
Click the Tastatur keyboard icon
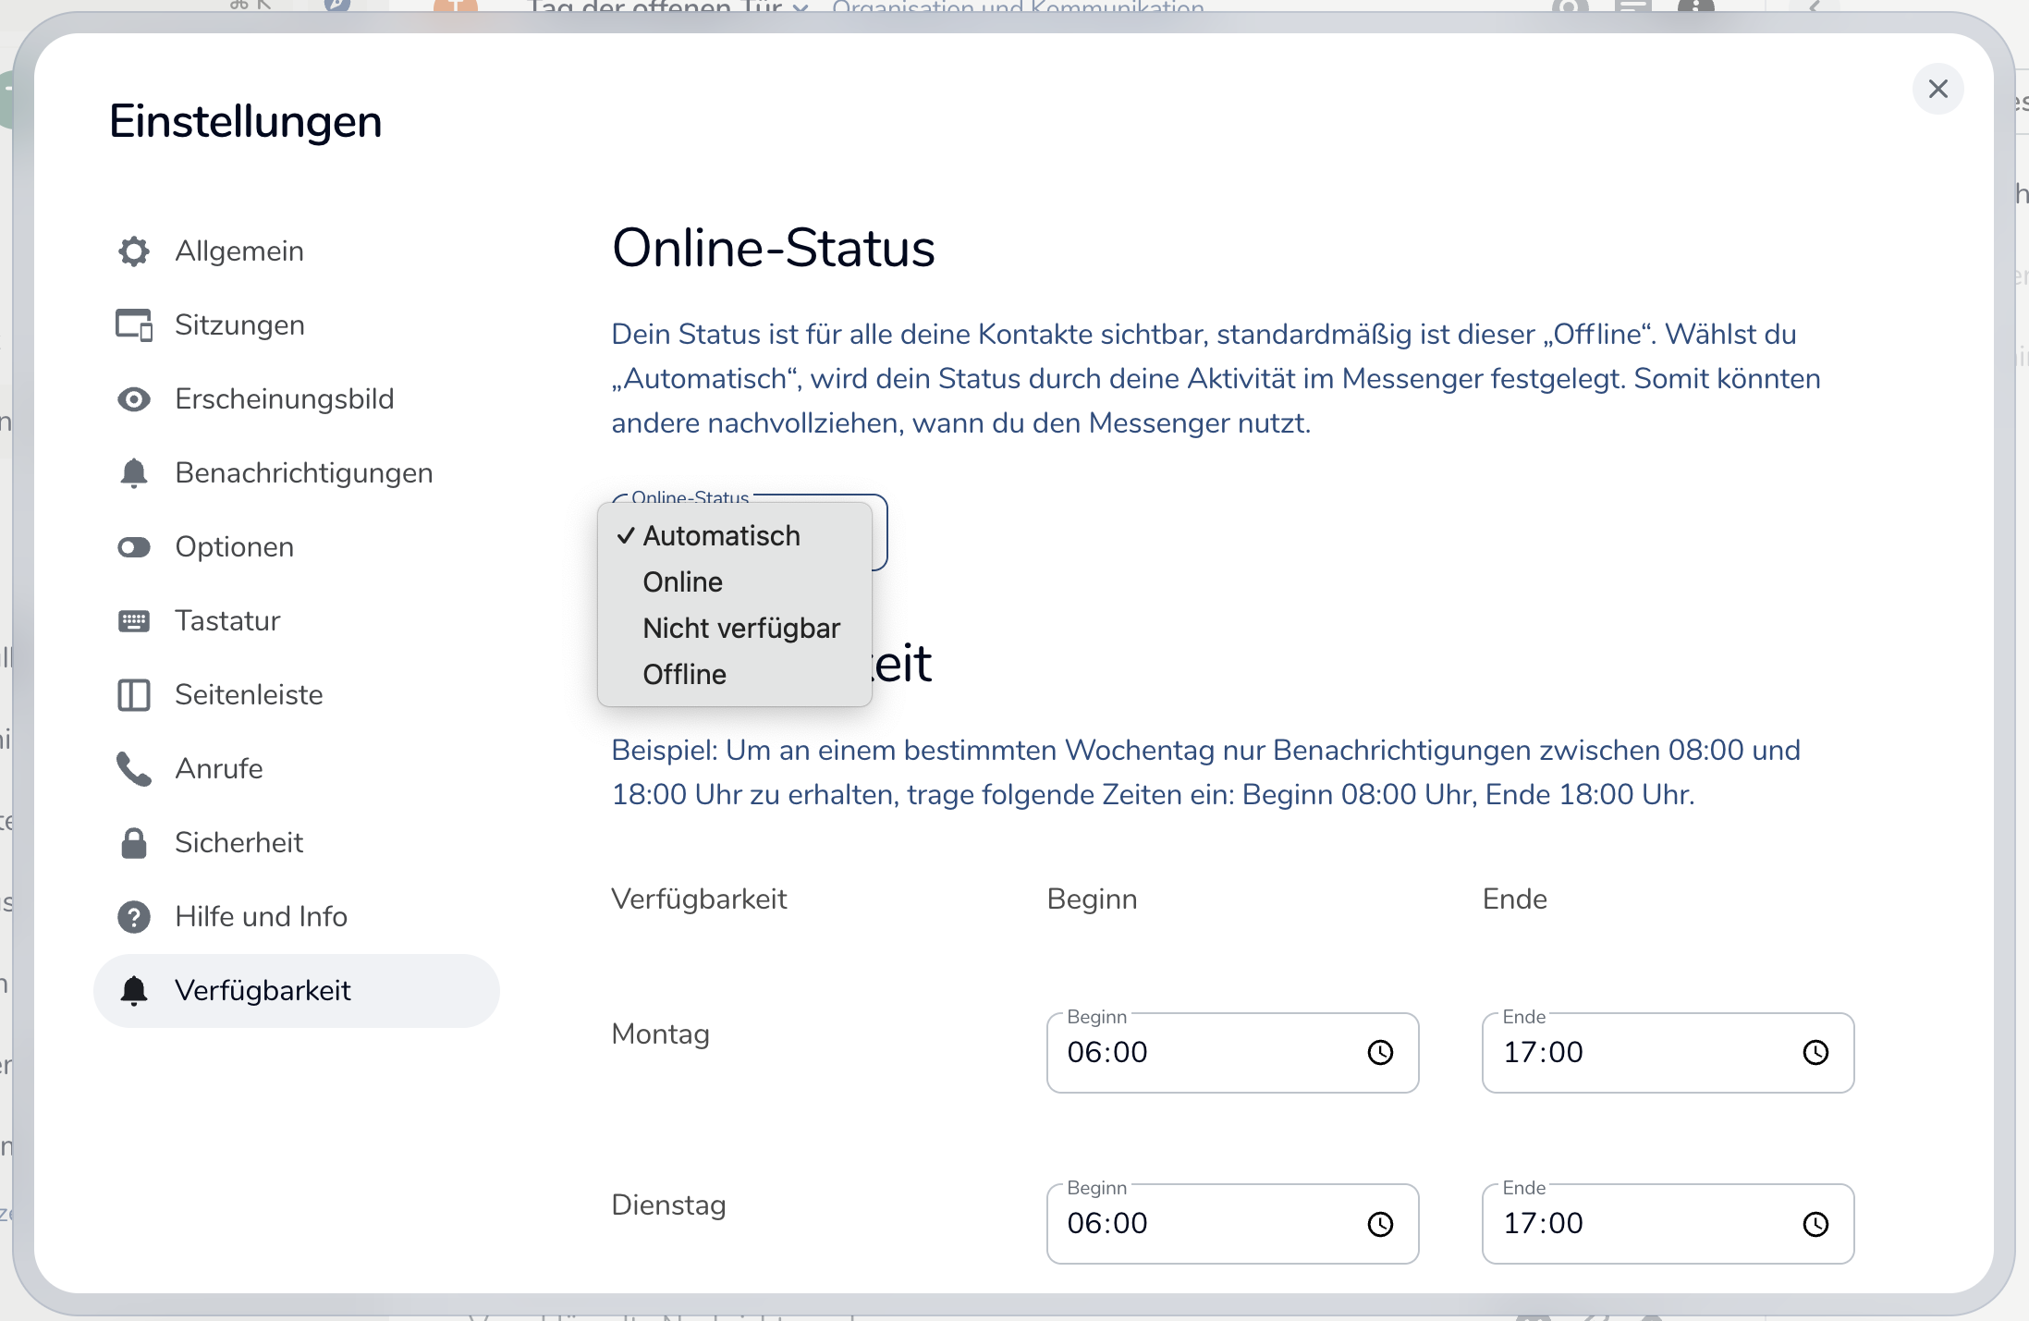134,621
